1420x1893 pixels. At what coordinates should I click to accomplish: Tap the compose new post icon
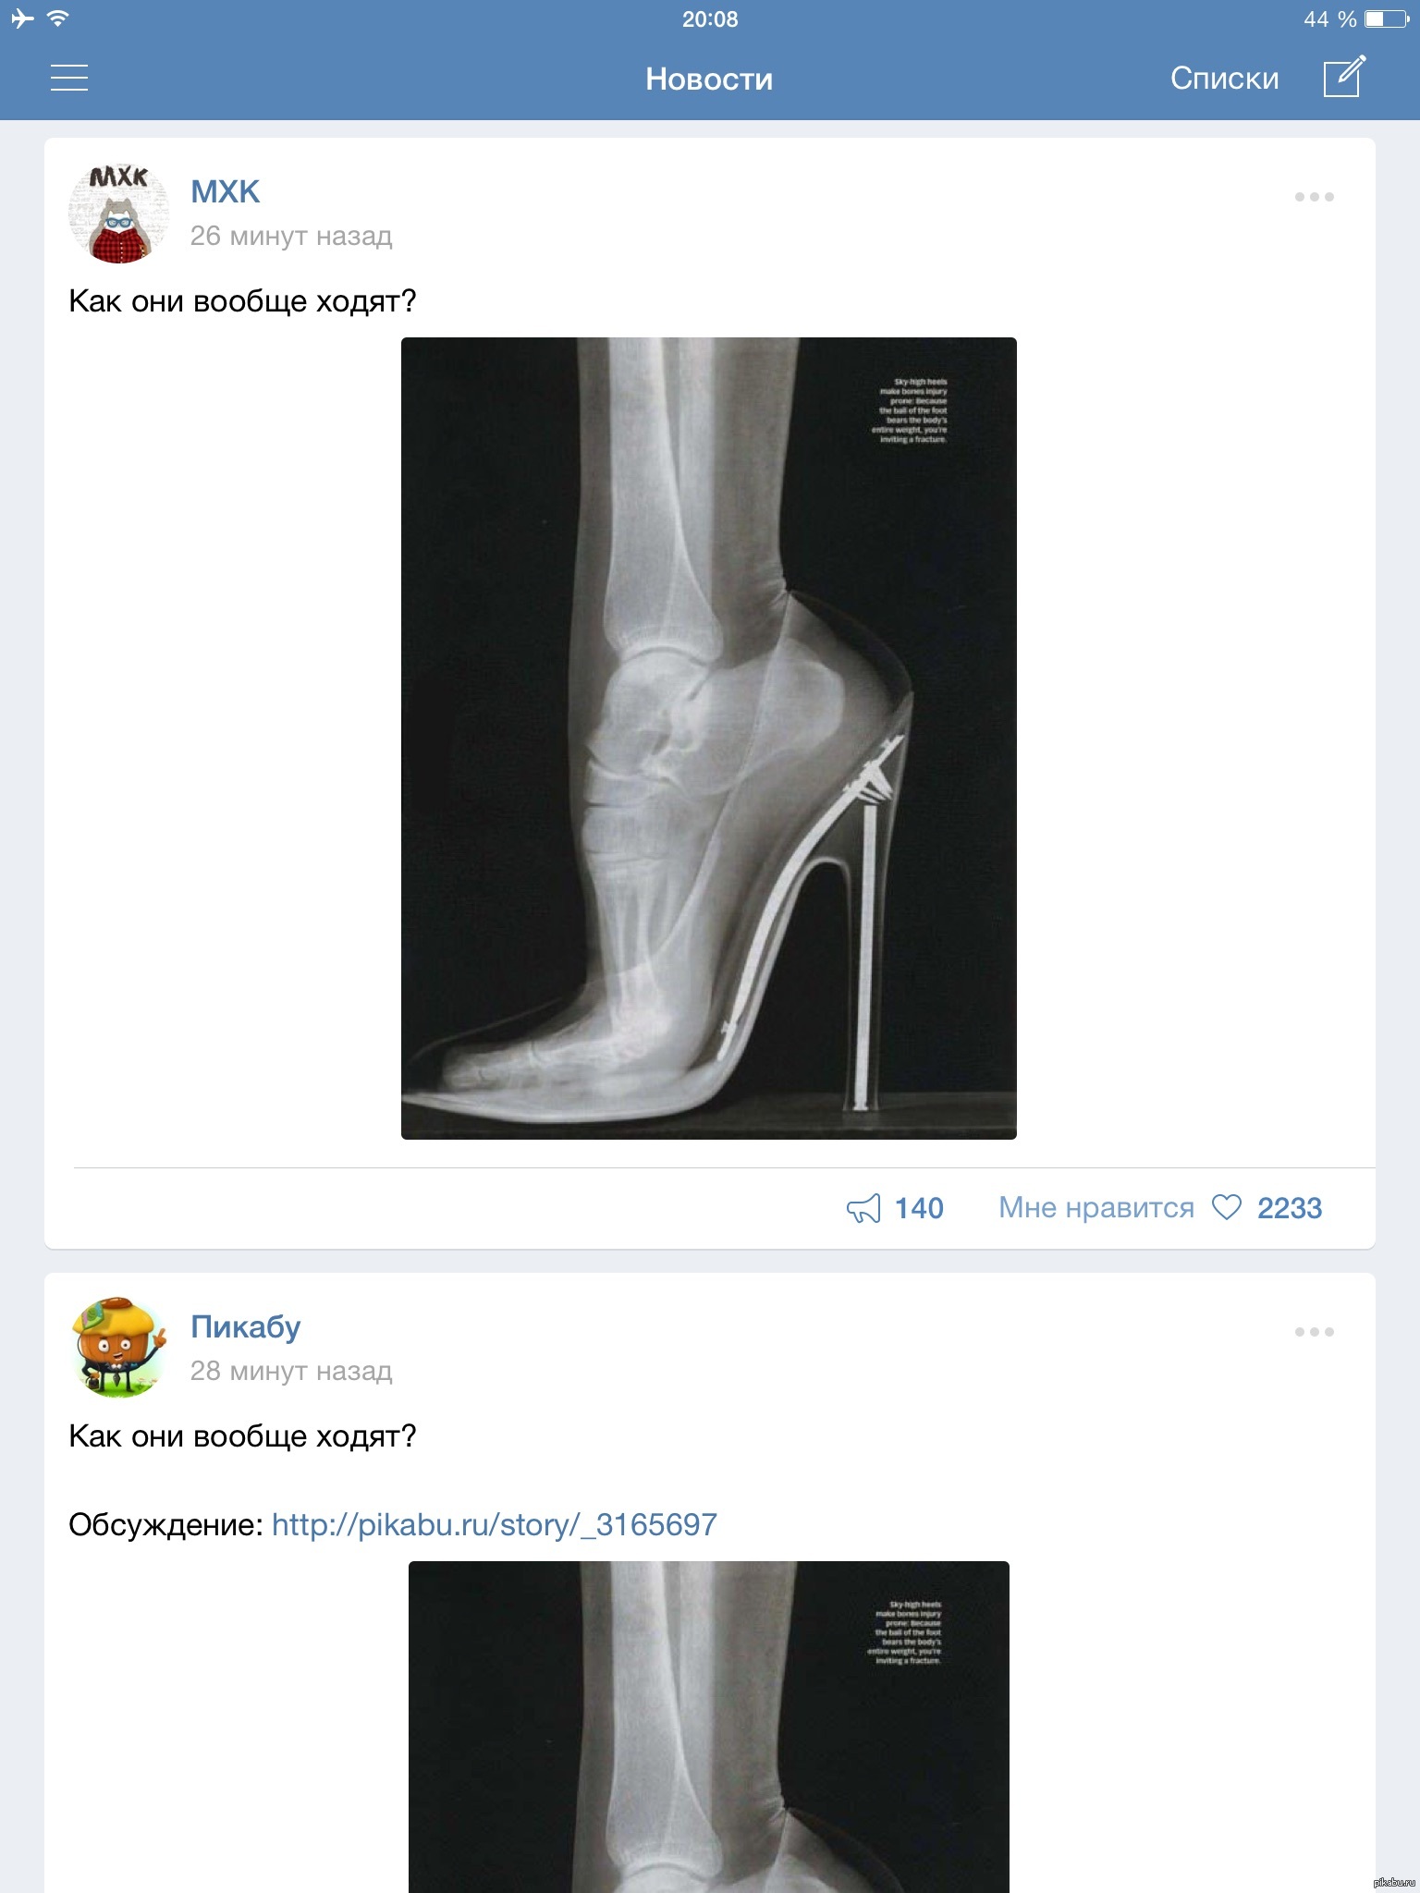point(1344,77)
